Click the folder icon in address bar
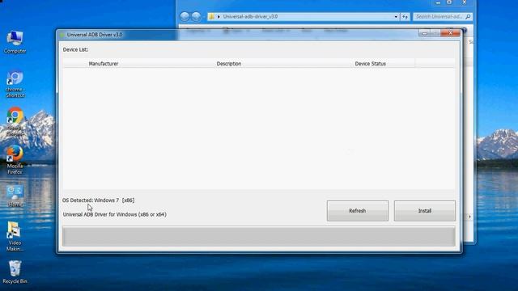Screen dimensions: 518x291 pyautogui.click(x=211, y=16)
